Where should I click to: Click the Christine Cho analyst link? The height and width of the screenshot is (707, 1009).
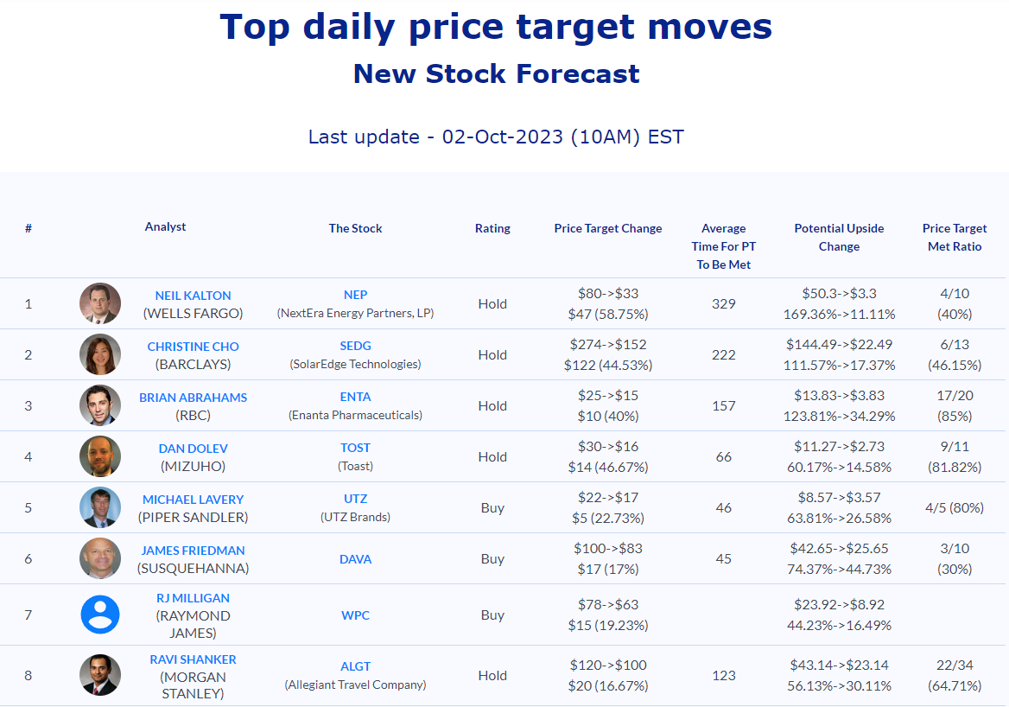pyautogui.click(x=193, y=346)
